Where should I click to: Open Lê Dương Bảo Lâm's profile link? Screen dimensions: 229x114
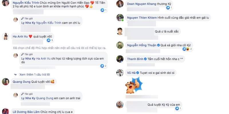click(x=26, y=112)
